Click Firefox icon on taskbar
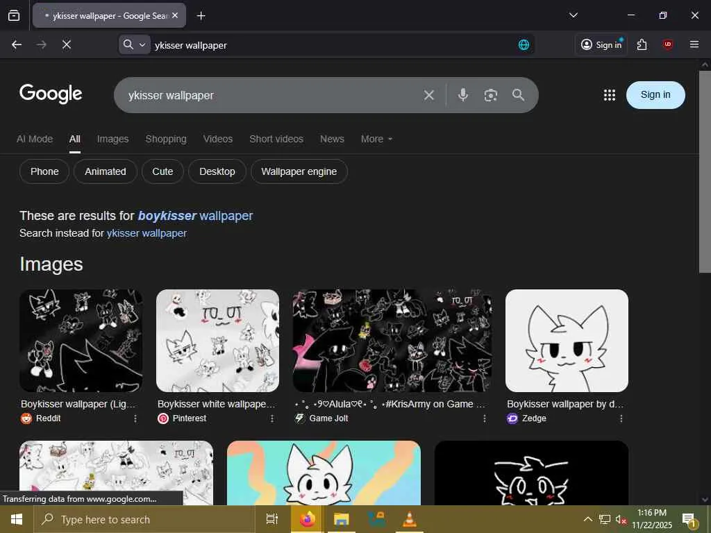The width and height of the screenshot is (711, 533). tap(307, 519)
